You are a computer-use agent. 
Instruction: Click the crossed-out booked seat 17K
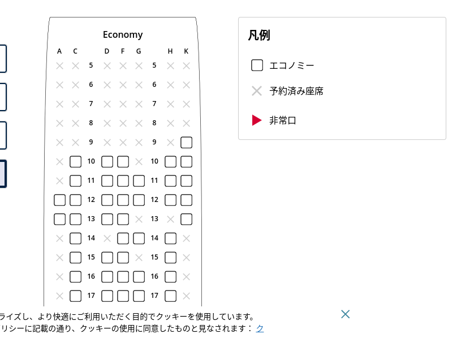point(186,296)
